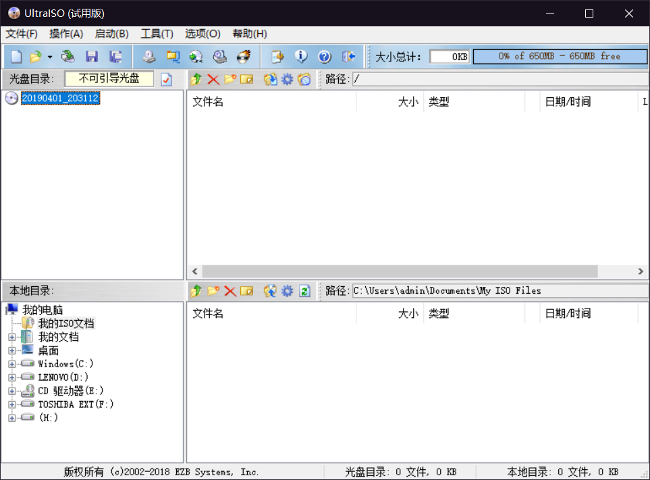This screenshot has height=480, width=650.
Task: Open the 操作(A) menu
Action: tap(66, 34)
